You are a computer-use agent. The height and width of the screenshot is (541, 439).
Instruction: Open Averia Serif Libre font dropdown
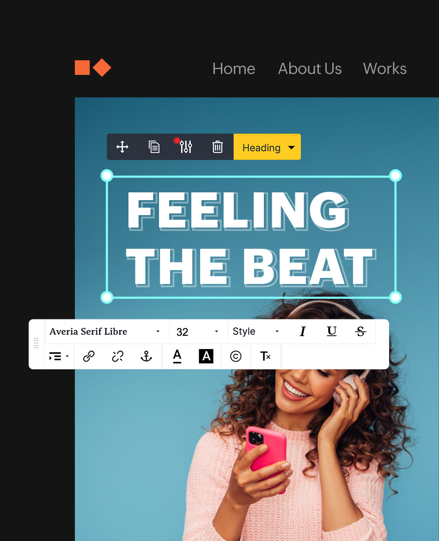tap(105, 332)
